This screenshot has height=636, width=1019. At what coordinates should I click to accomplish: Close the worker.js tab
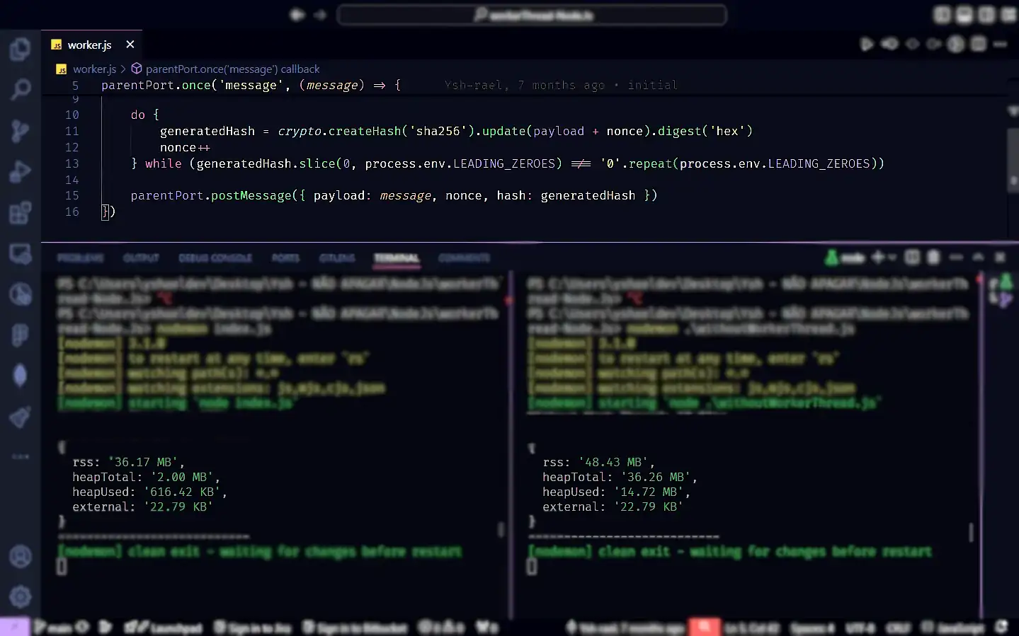tap(130, 45)
